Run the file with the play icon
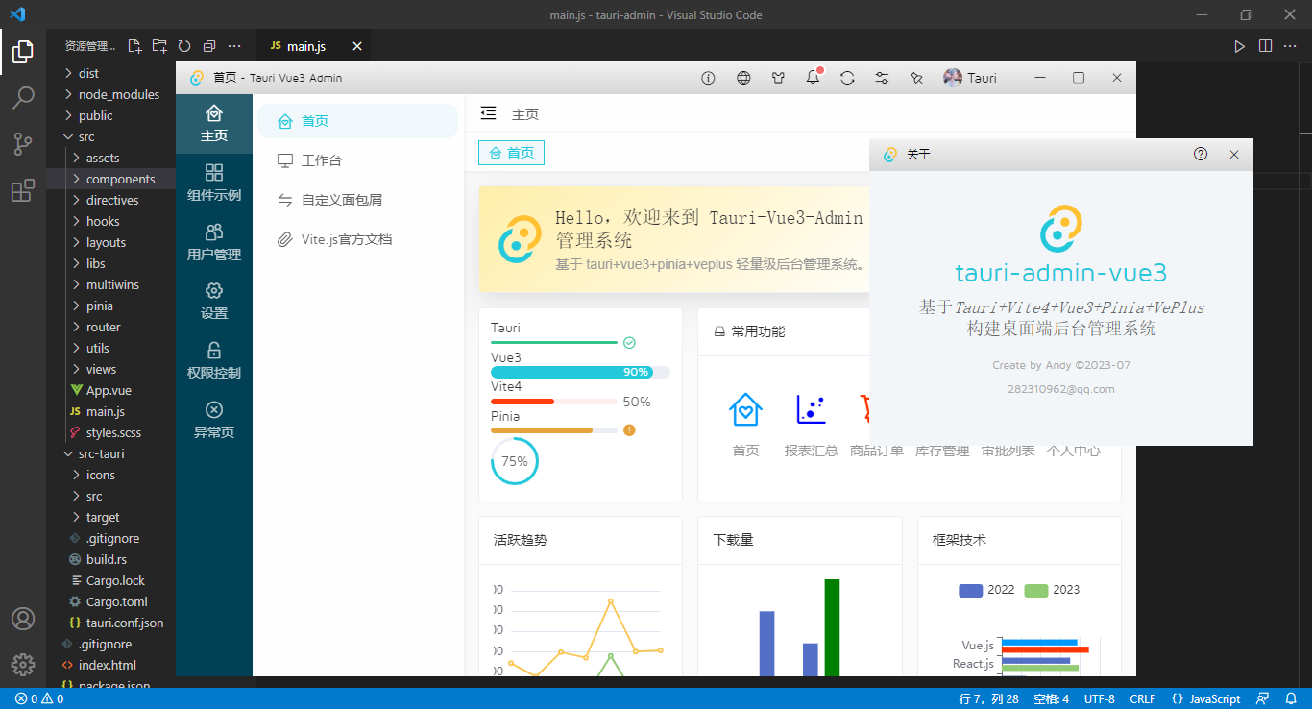This screenshot has height=709, width=1312. tap(1240, 46)
